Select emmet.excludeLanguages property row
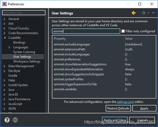 (104, 44)
